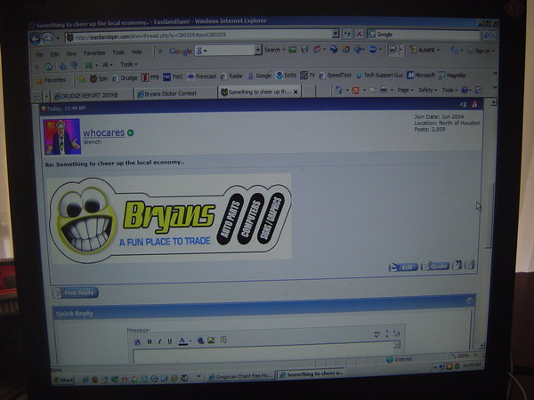
Task: Click the Google Toolbar Search button
Action: (272, 50)
